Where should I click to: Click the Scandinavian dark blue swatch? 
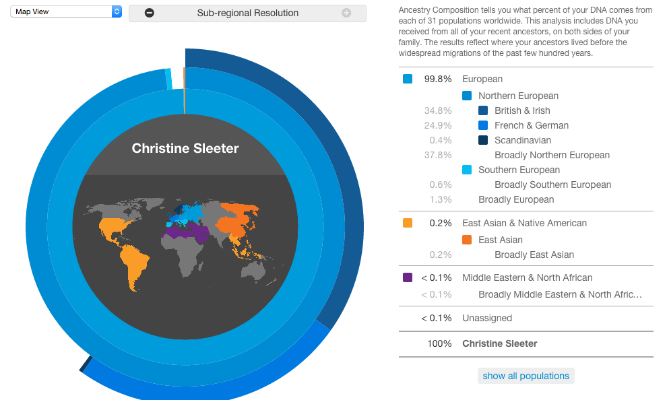[483, 140]
